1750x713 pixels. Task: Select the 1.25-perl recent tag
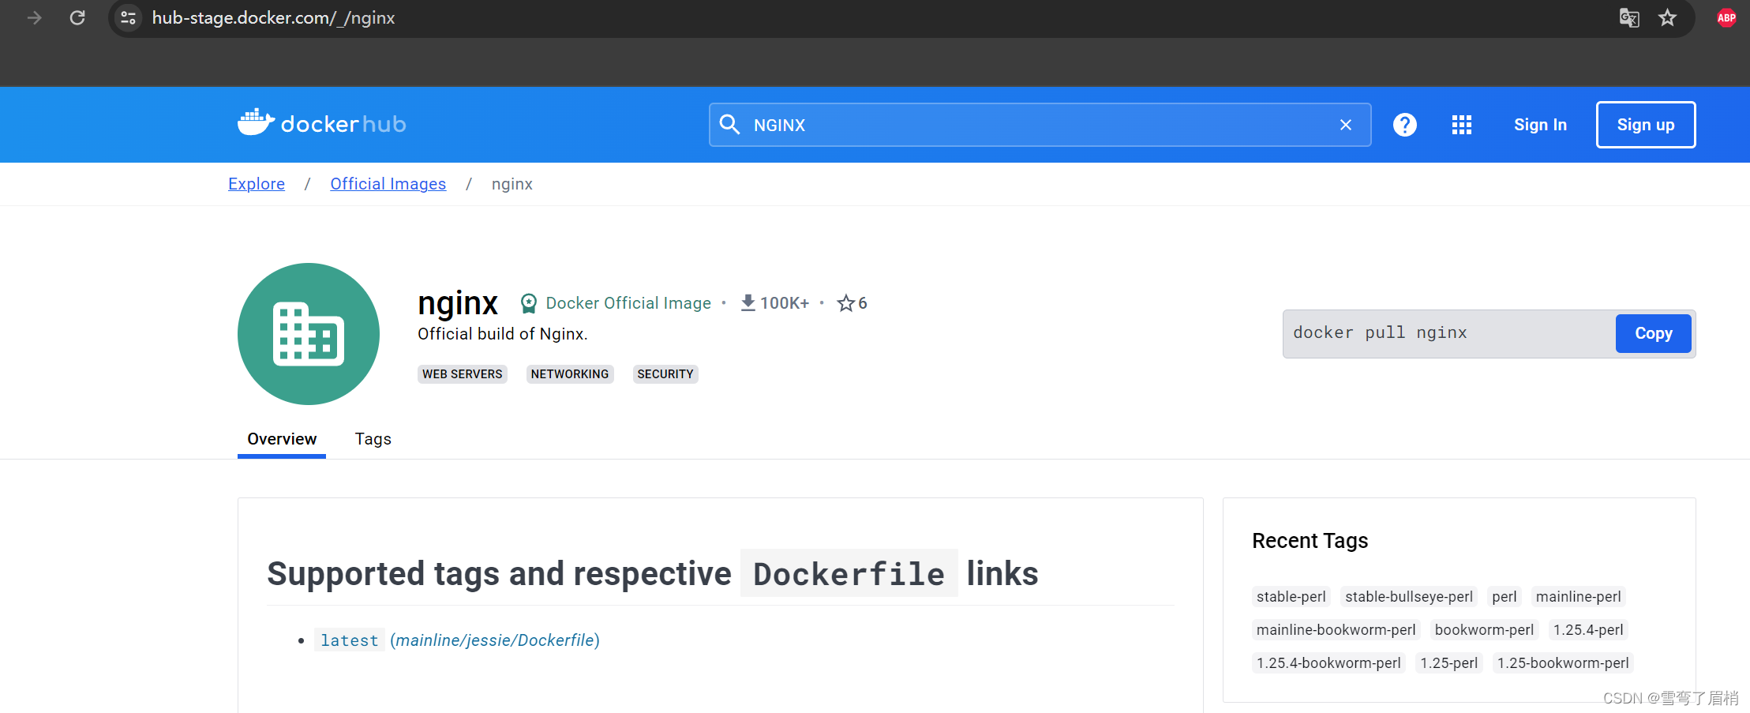tap(1449, 663)
